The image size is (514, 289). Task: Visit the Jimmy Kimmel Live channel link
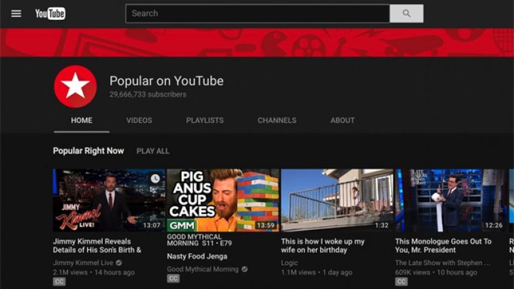coord(83,263)
